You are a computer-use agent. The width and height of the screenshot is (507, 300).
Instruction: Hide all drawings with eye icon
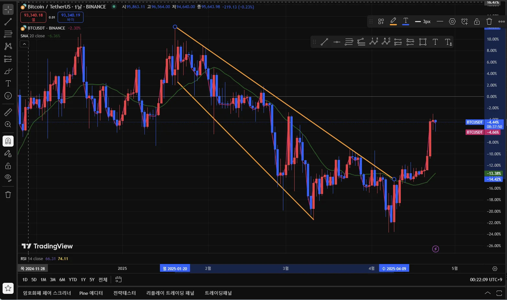[8, 178]
